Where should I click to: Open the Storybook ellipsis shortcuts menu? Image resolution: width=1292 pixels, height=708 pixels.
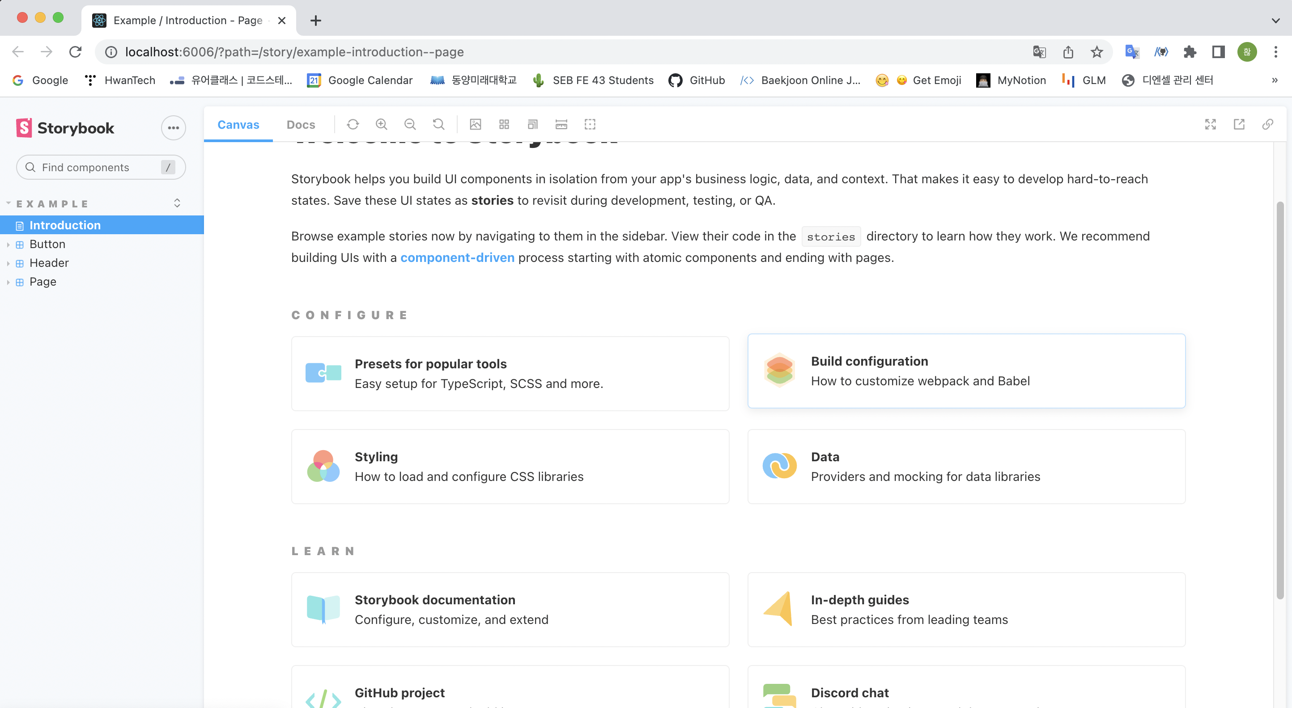tap(173, 128)
